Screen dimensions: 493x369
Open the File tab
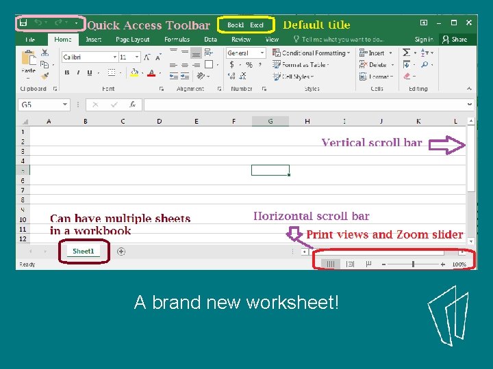pos(30,40)
